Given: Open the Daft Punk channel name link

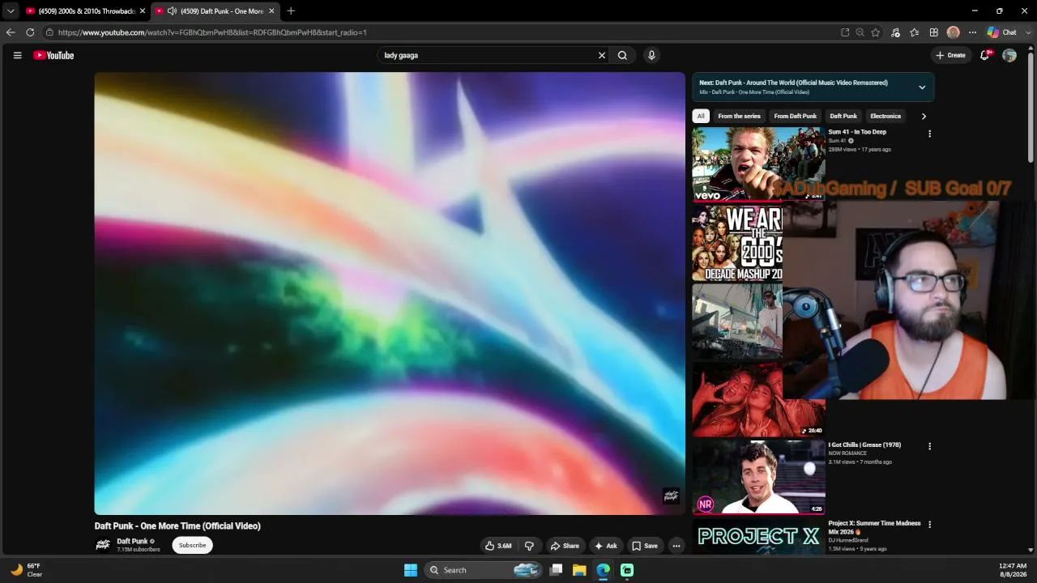Looking at the screenshot, I should tap(132, 541).
